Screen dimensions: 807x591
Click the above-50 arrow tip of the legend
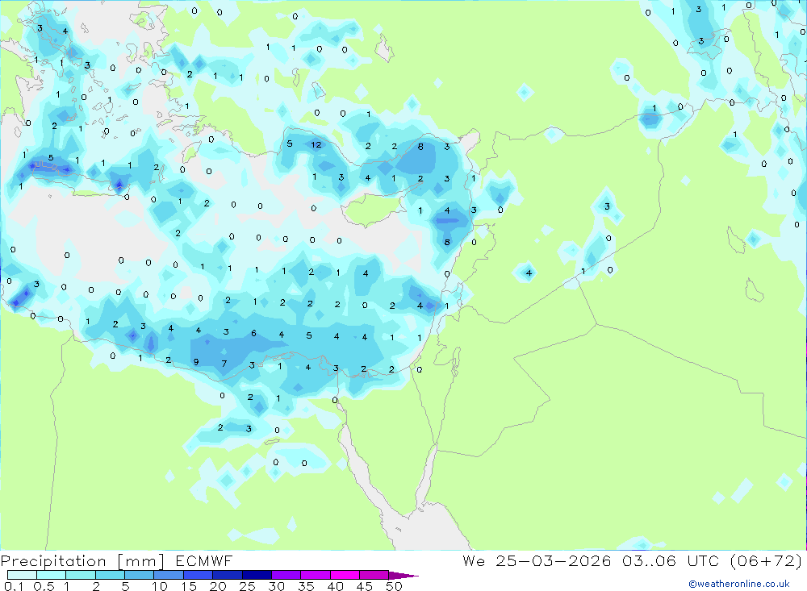(x=403, y=576)
